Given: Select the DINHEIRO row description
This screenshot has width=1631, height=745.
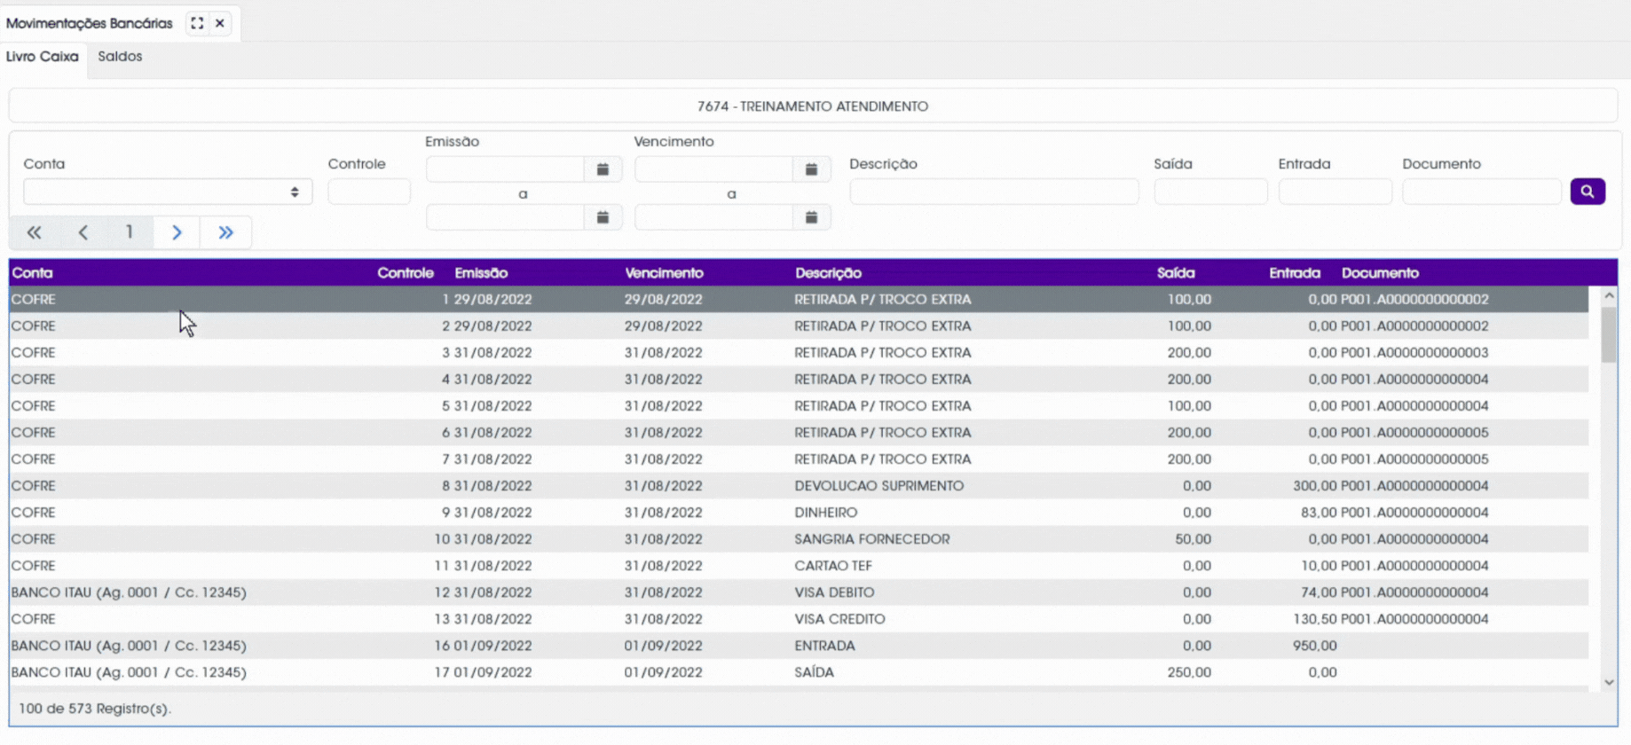Looking at the screenshot, I should (x=825, y=513).
